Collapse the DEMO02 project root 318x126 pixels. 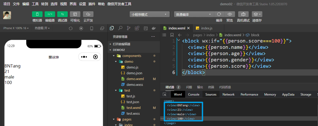pyautogui.click(x=134, y=50)
